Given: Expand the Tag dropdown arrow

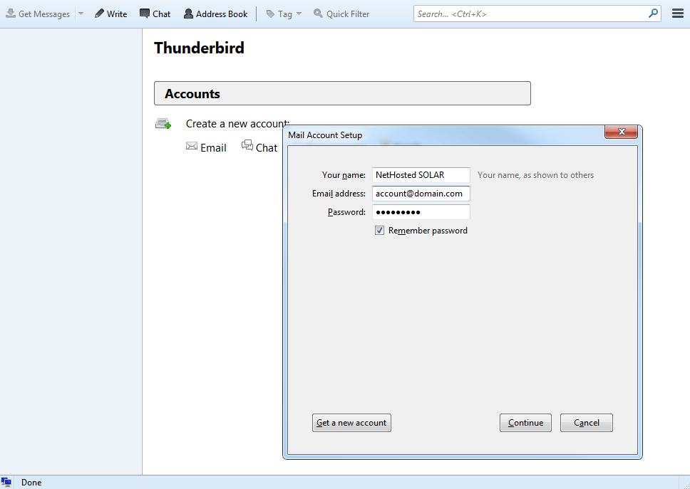Looking at the screenshot, I should coord(299,14).
